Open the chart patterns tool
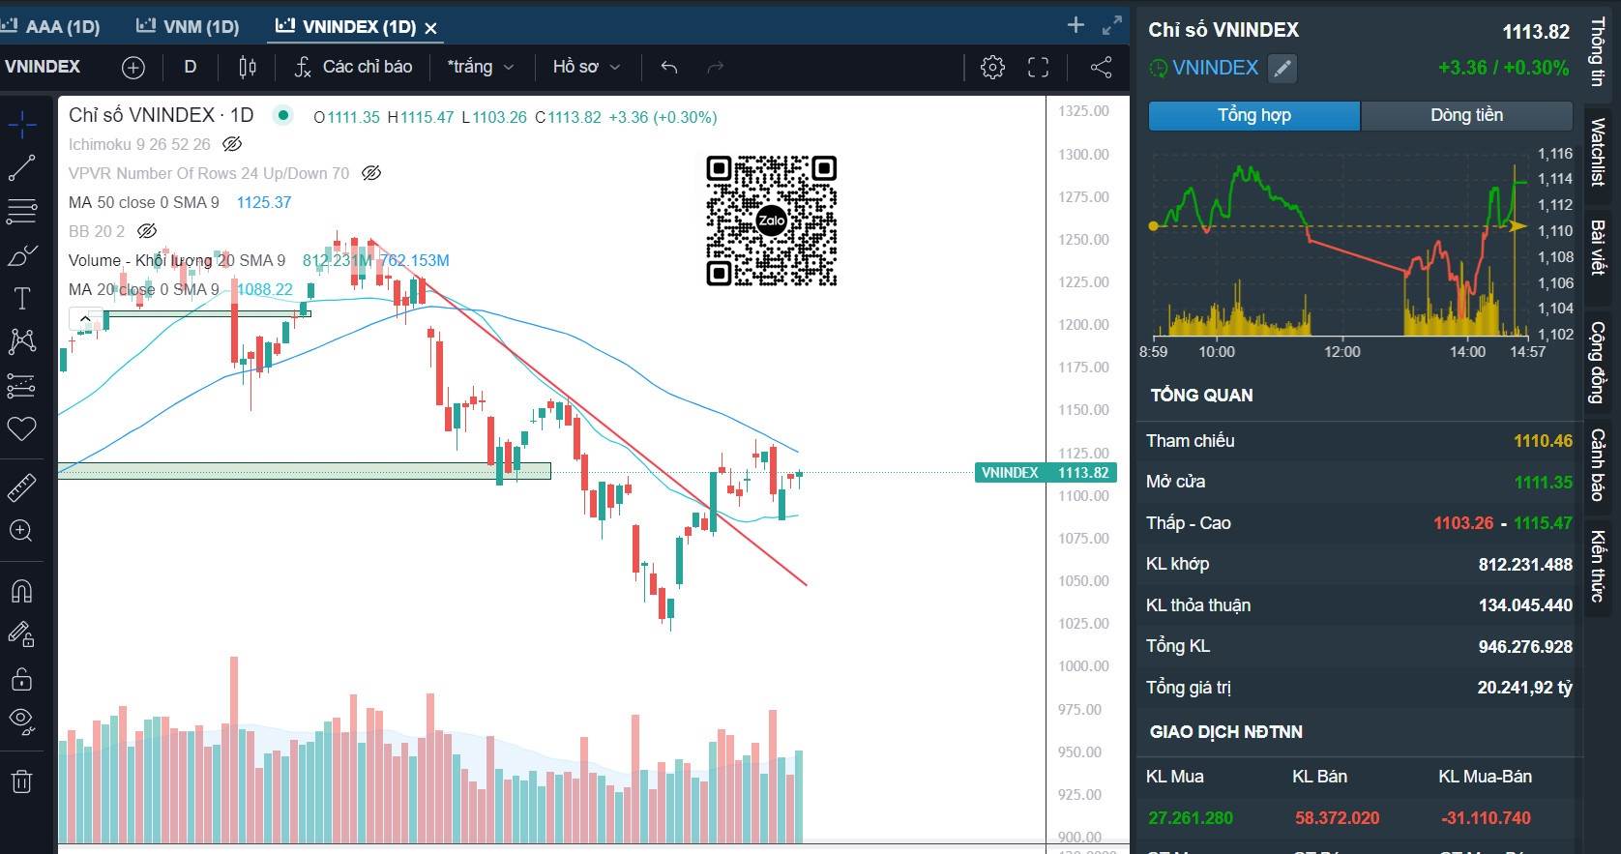 [21, 341]
